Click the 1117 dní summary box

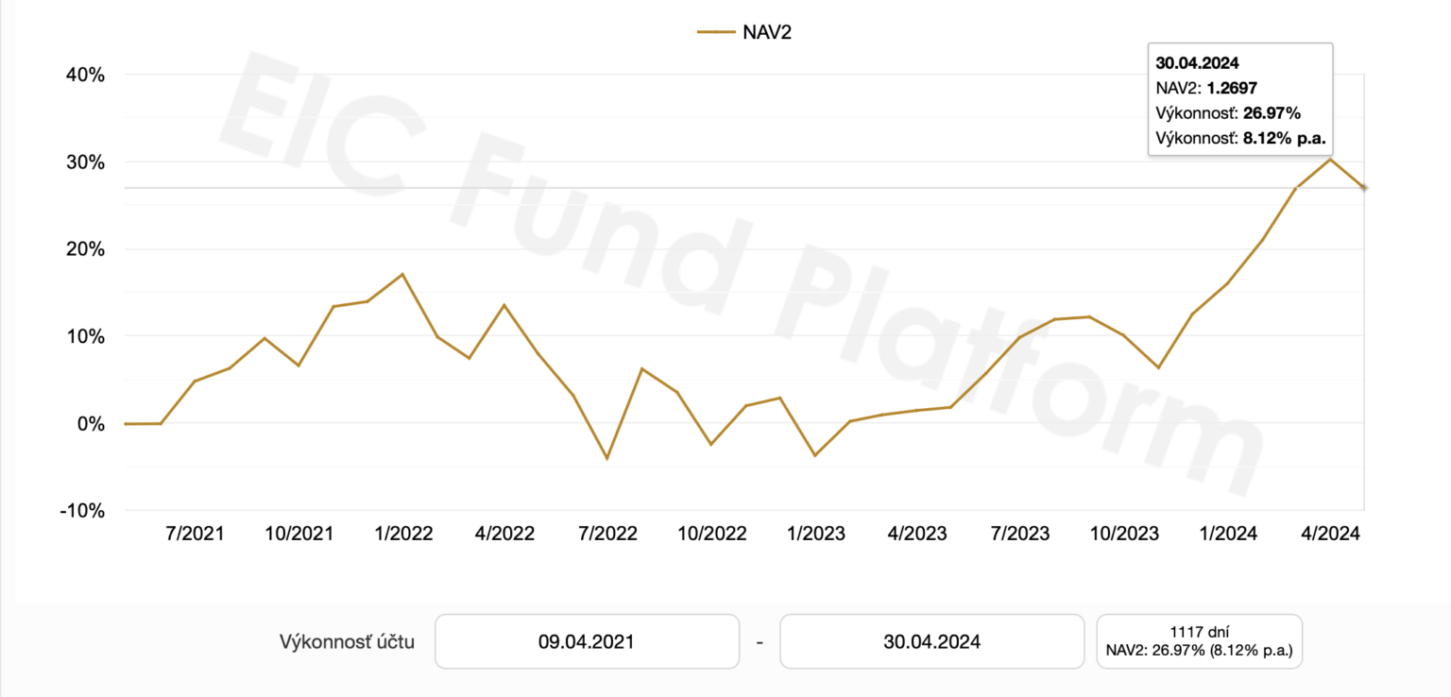pos(1199,642)
